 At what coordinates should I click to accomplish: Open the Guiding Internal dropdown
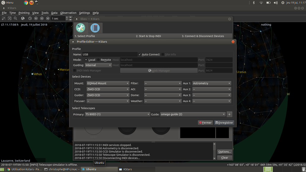(98, 65)
